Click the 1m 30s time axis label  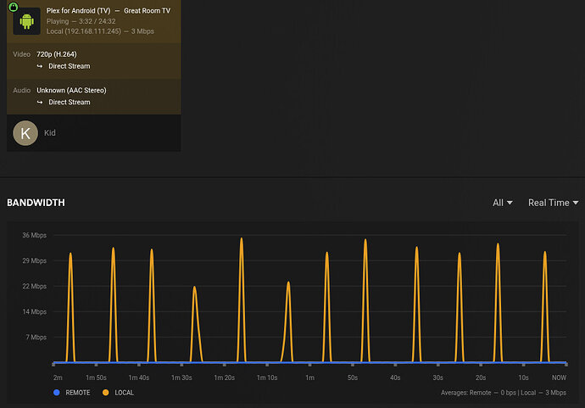[x=181, y=377]
